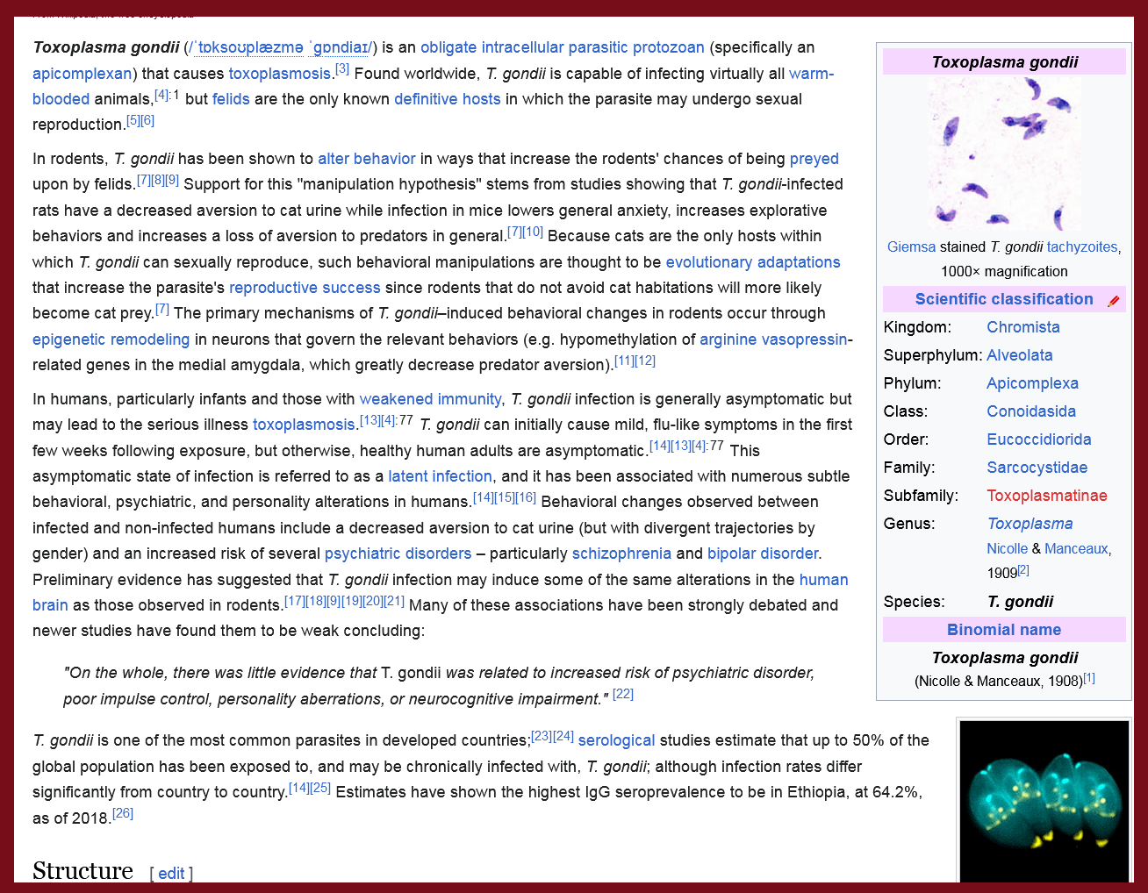Follow the 'reproductive success' link
Screen dimensions: 1148x893
[x=305, y=288]
